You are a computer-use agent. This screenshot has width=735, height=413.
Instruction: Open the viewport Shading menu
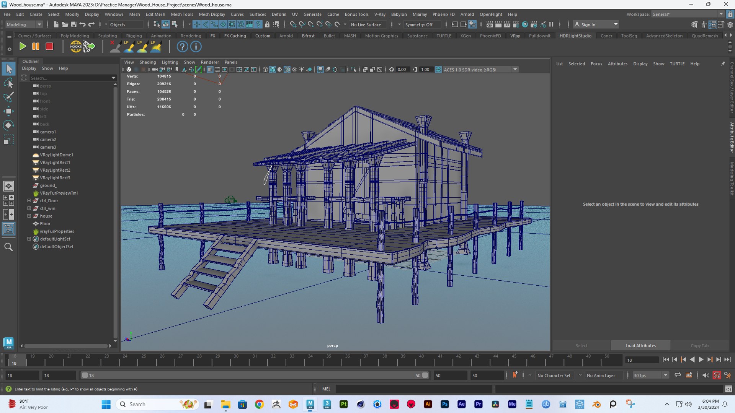point(147,62)
